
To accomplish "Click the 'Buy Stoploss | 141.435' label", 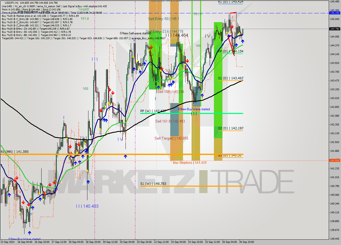I will 190,162.
